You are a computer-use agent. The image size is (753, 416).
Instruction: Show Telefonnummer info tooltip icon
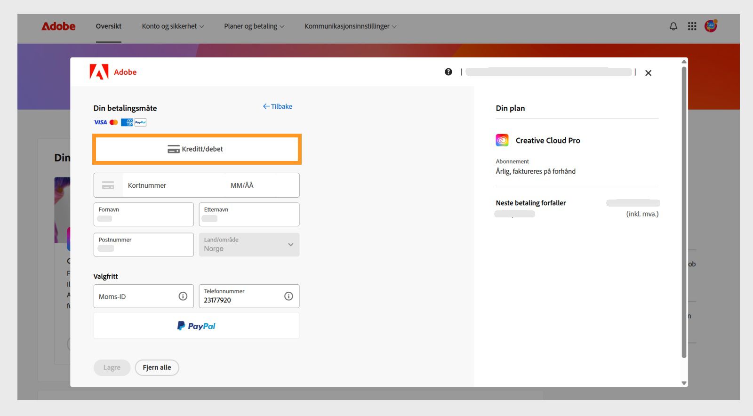click(x=288, y=296)
